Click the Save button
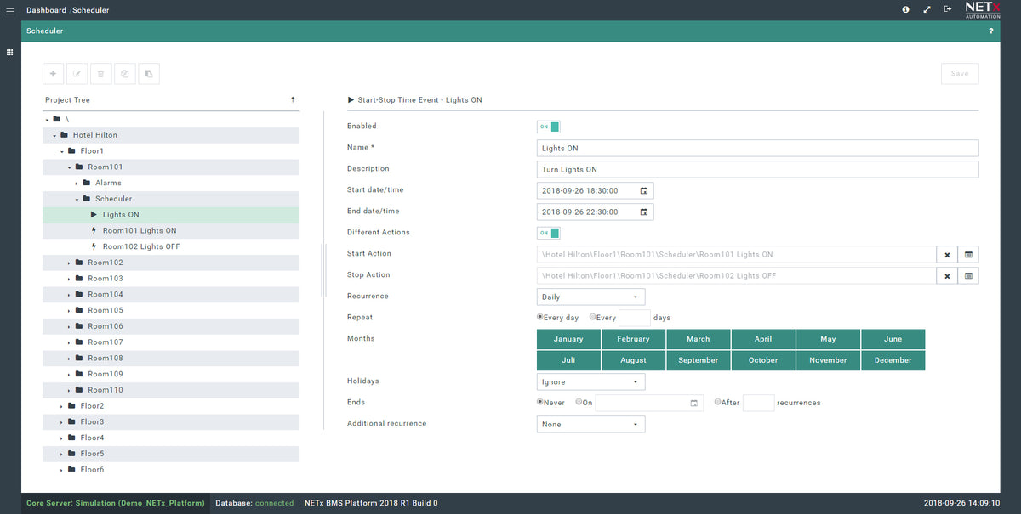The height and width of the screenshot is (514, 1021). tap(960, 74)
